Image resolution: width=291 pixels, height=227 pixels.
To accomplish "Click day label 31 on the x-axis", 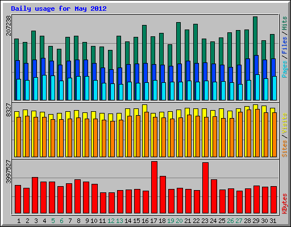I will click(x=273, y=221).
